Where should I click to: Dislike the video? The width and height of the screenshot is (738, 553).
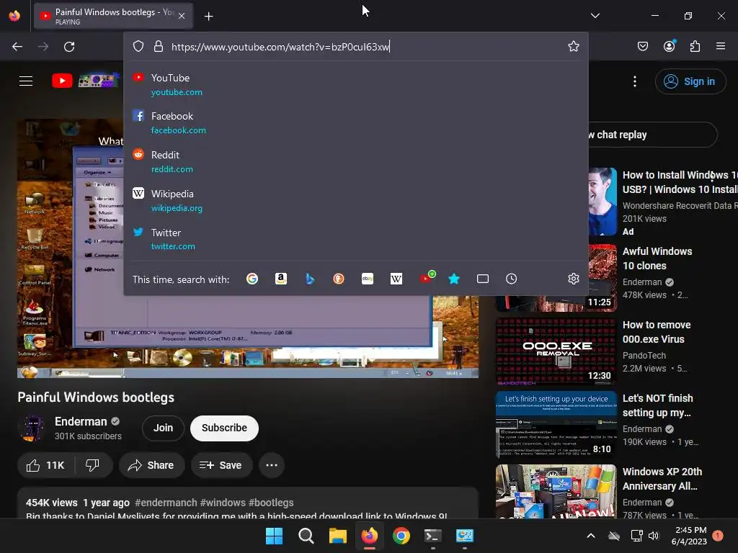92,466
